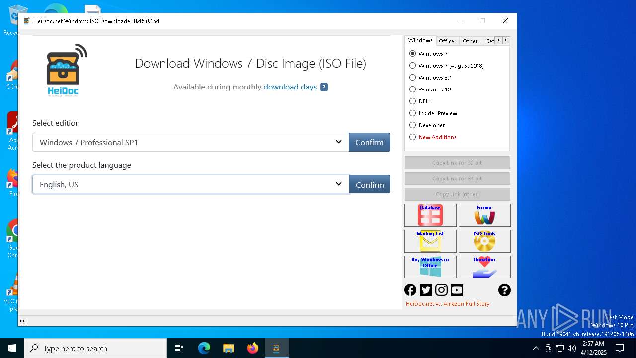636x358 pixels.
Task: Open the Donation icon button
Action: point(484,267)
